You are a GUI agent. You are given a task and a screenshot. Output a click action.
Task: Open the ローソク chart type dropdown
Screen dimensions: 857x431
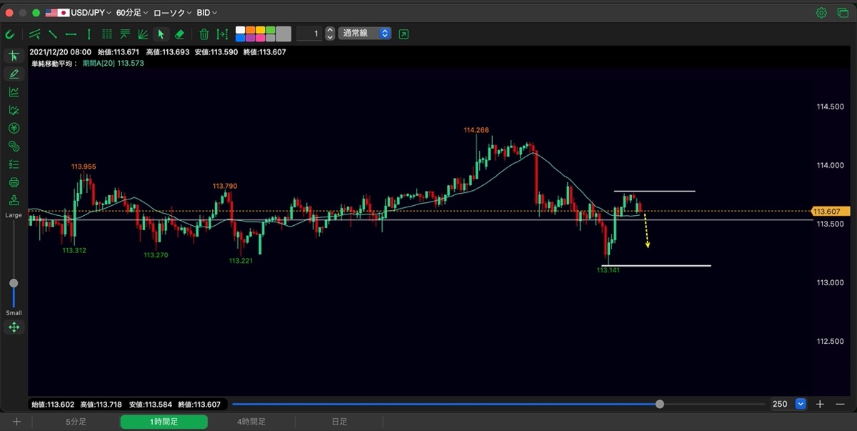[172, 13]
